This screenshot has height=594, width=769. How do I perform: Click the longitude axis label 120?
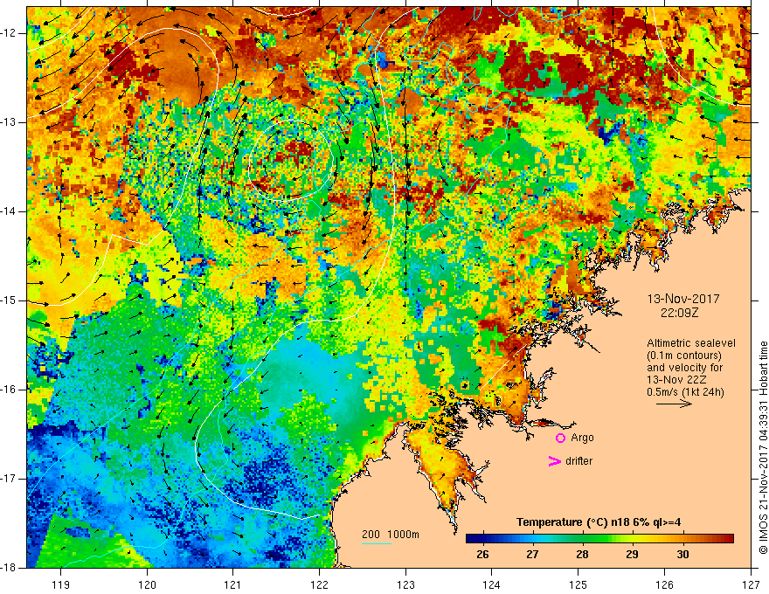click(147, 584)
